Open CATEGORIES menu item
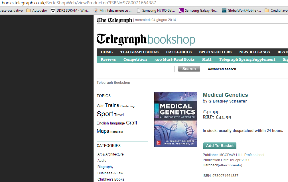This screenshot has width=288, height=182. (x=179, y=52)
